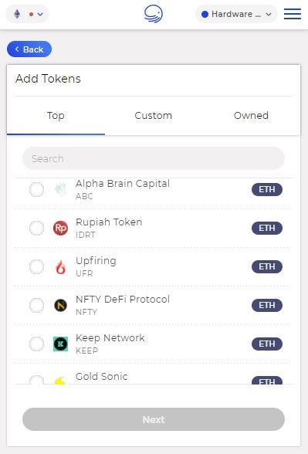Select the Rupiah Token radio button
Screen dimensions: 308x454
pyautogui.click(x=37, y=228)
